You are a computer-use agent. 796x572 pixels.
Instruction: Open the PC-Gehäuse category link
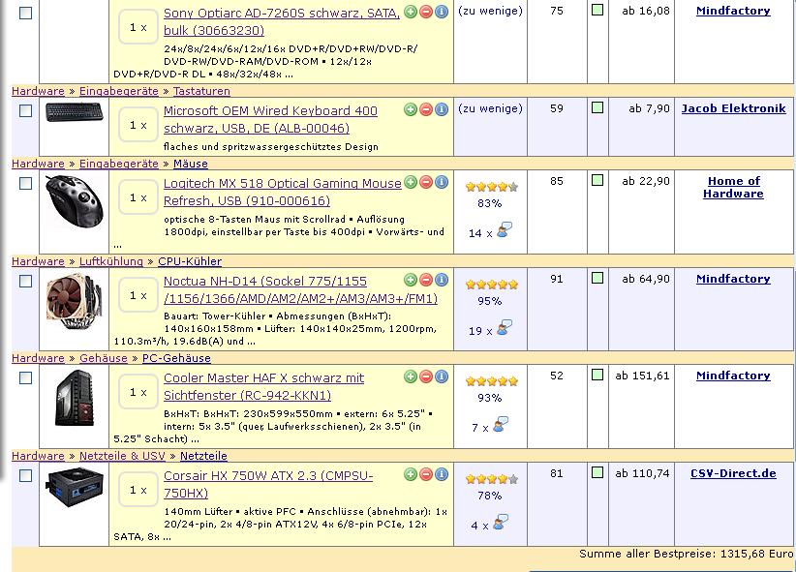[x=176, y=358]
